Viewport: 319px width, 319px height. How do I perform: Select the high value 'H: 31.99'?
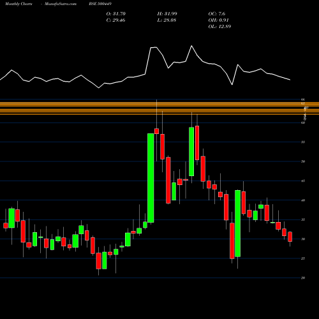(x=167, y=14)
